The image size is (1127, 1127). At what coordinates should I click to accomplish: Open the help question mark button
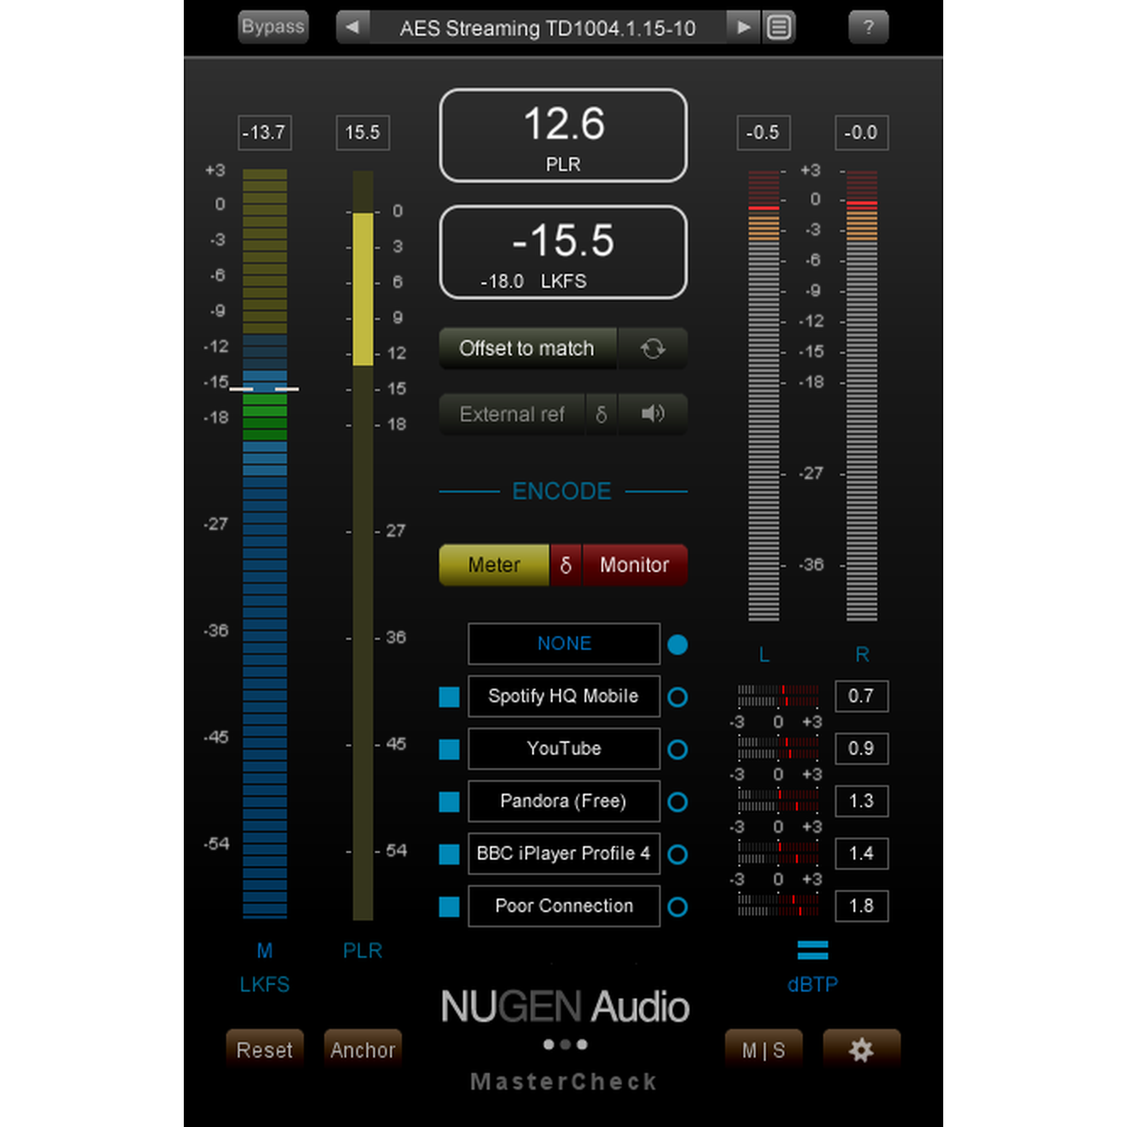point(868,28)
